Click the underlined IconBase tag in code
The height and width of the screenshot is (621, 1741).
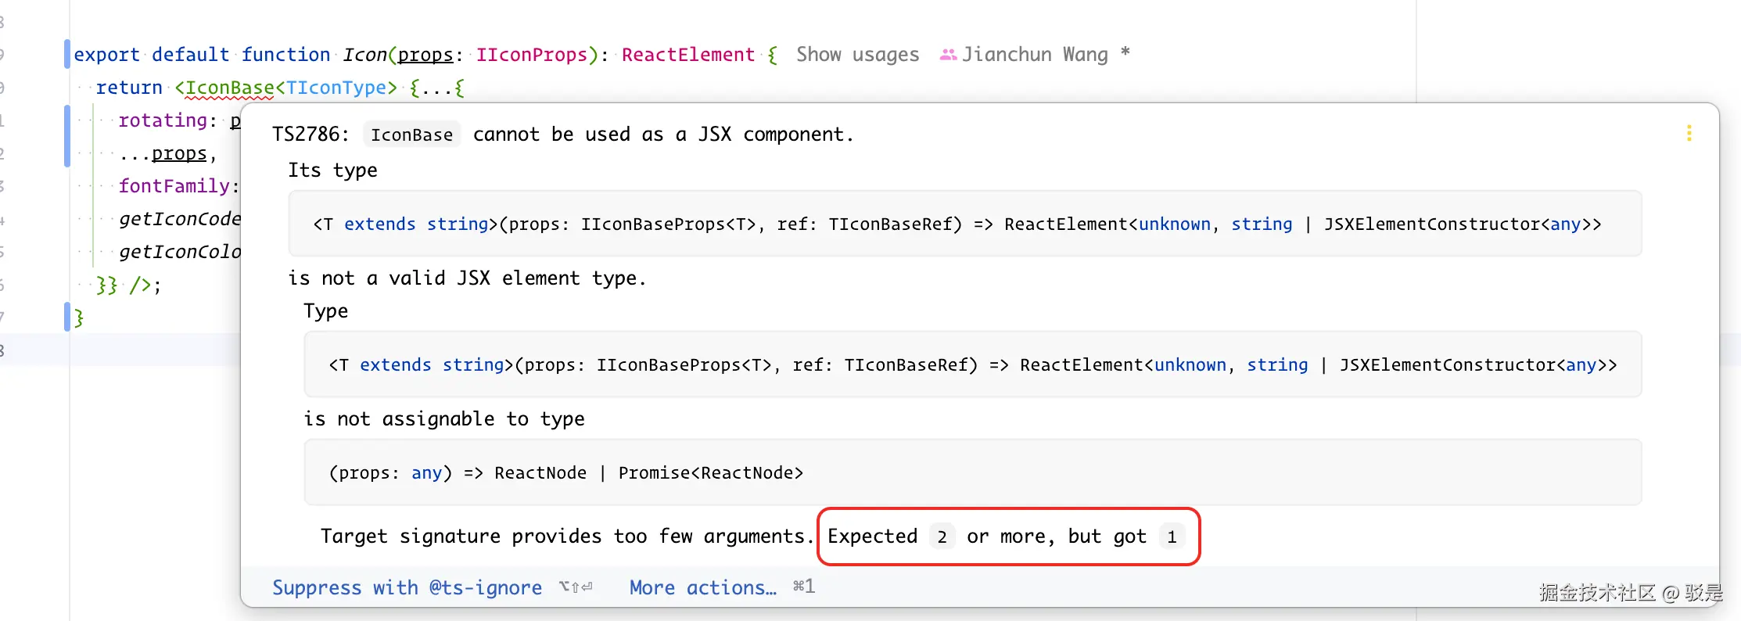tap(230, 88)
